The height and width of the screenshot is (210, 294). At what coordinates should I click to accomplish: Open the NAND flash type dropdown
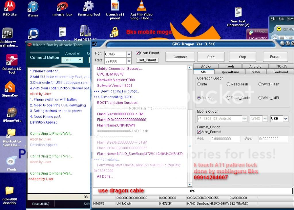point(265,119)
